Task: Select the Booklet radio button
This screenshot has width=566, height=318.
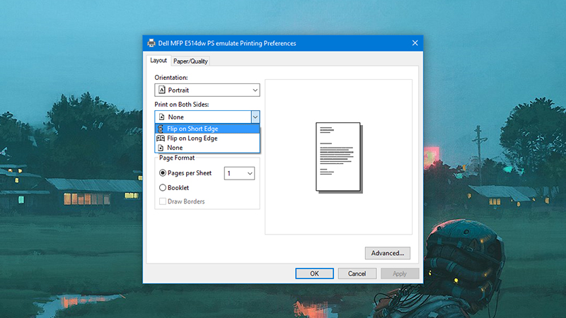Action: (x=163, y=187)
